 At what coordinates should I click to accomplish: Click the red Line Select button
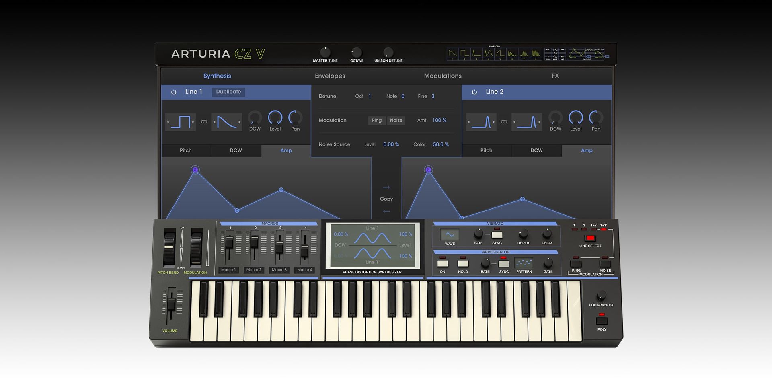coord(590,238)
